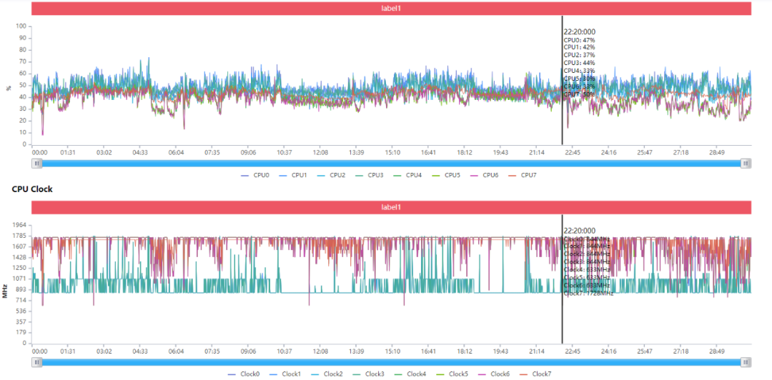Toggle Clock0 legend entry
The image size is (772, 380).
[244, 374]
